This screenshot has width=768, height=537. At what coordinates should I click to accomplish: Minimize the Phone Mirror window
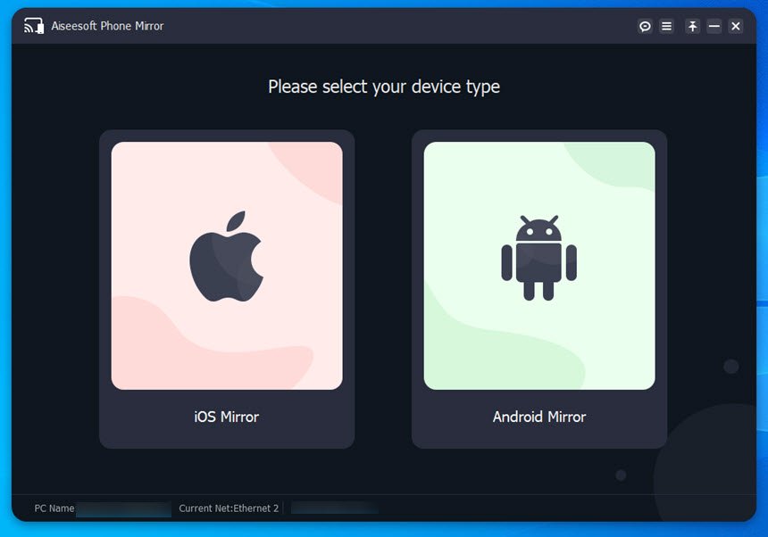[714, 26]
